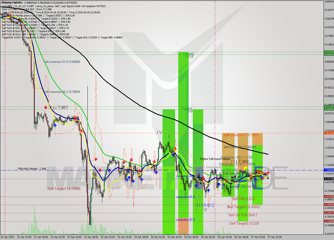Viewport: 334px width, 240px height.
Task: Click the red 6.6330 price tag
Action: click(x=329, y=197)
